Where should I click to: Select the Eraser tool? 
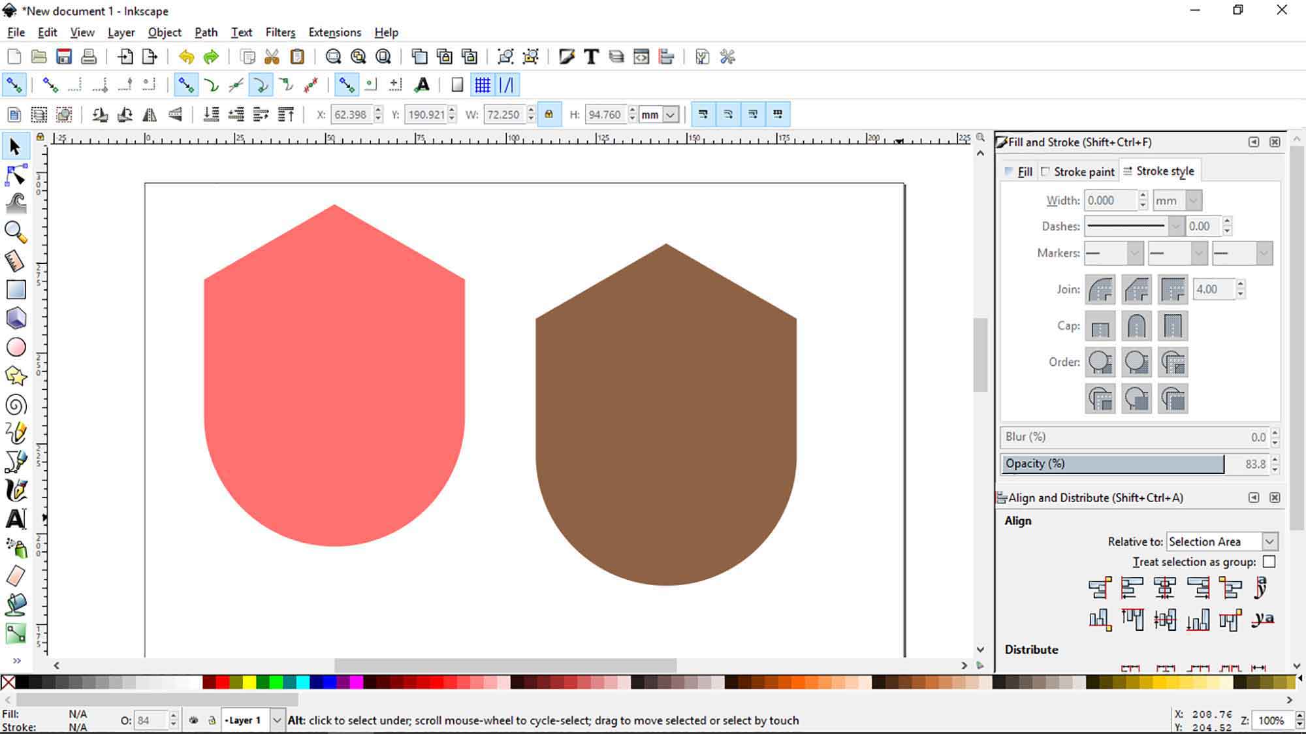pos(16,576)
